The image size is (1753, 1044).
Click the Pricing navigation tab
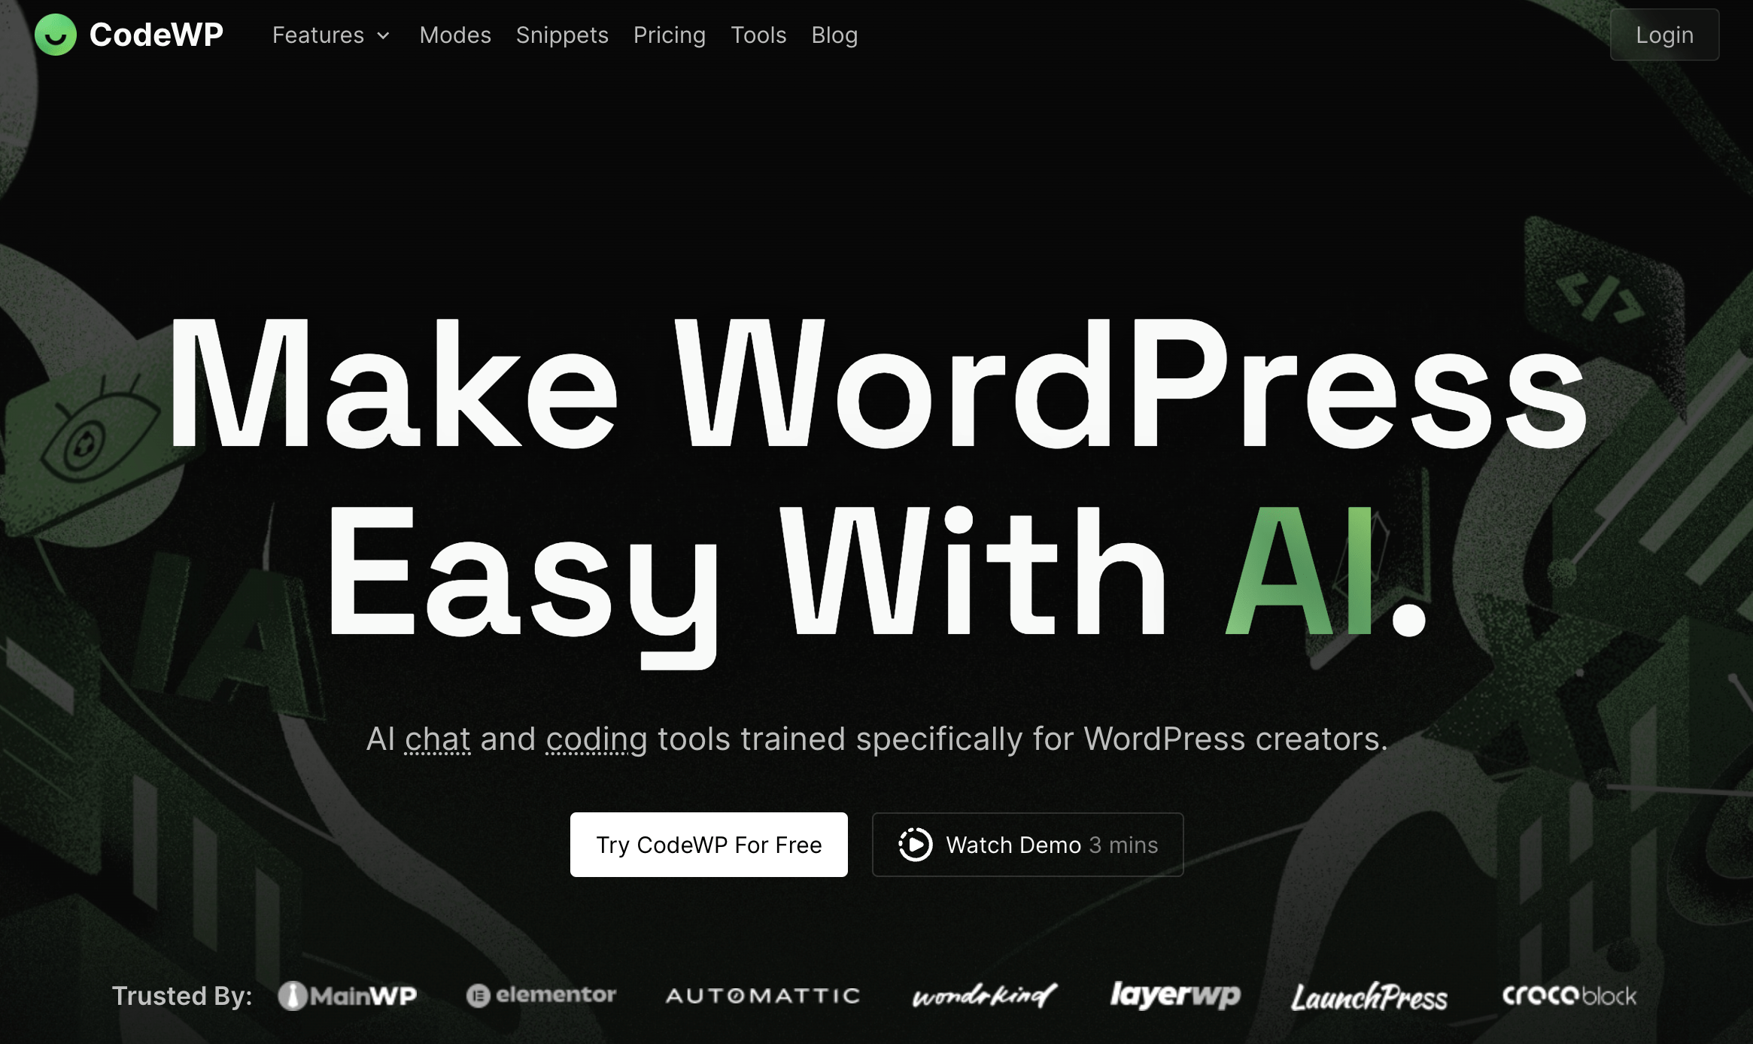pyautogui.click(x=669, y=35)
